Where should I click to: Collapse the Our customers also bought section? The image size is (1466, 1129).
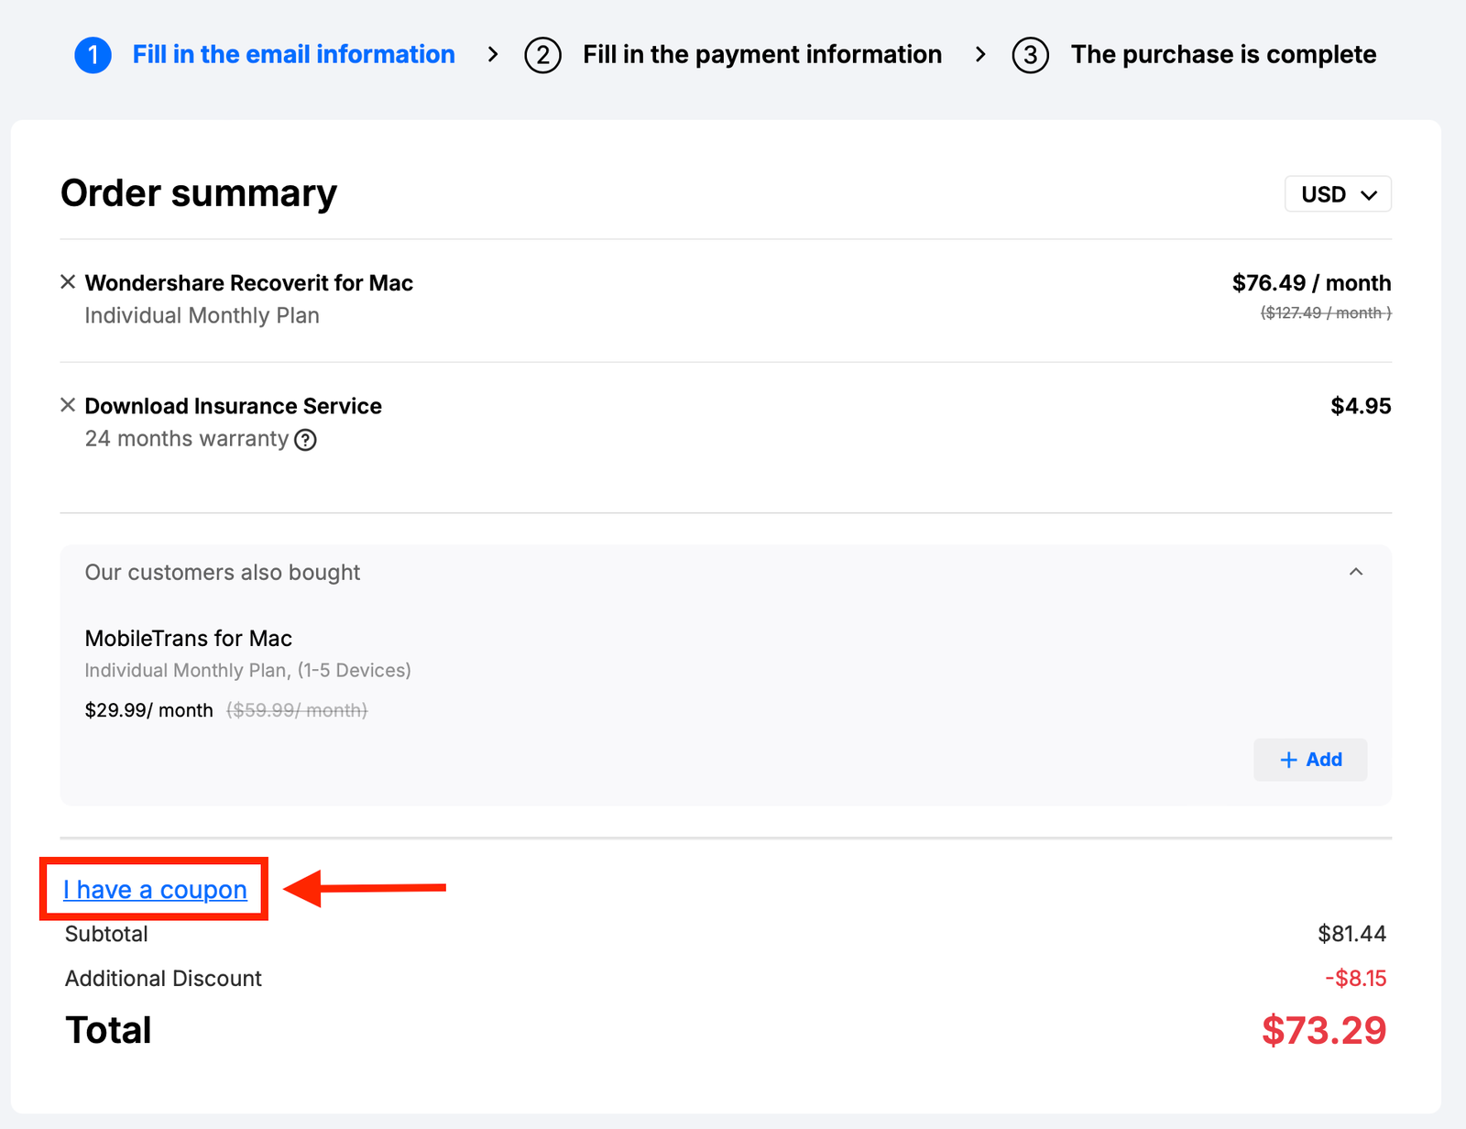click(x=1356, y=572)
